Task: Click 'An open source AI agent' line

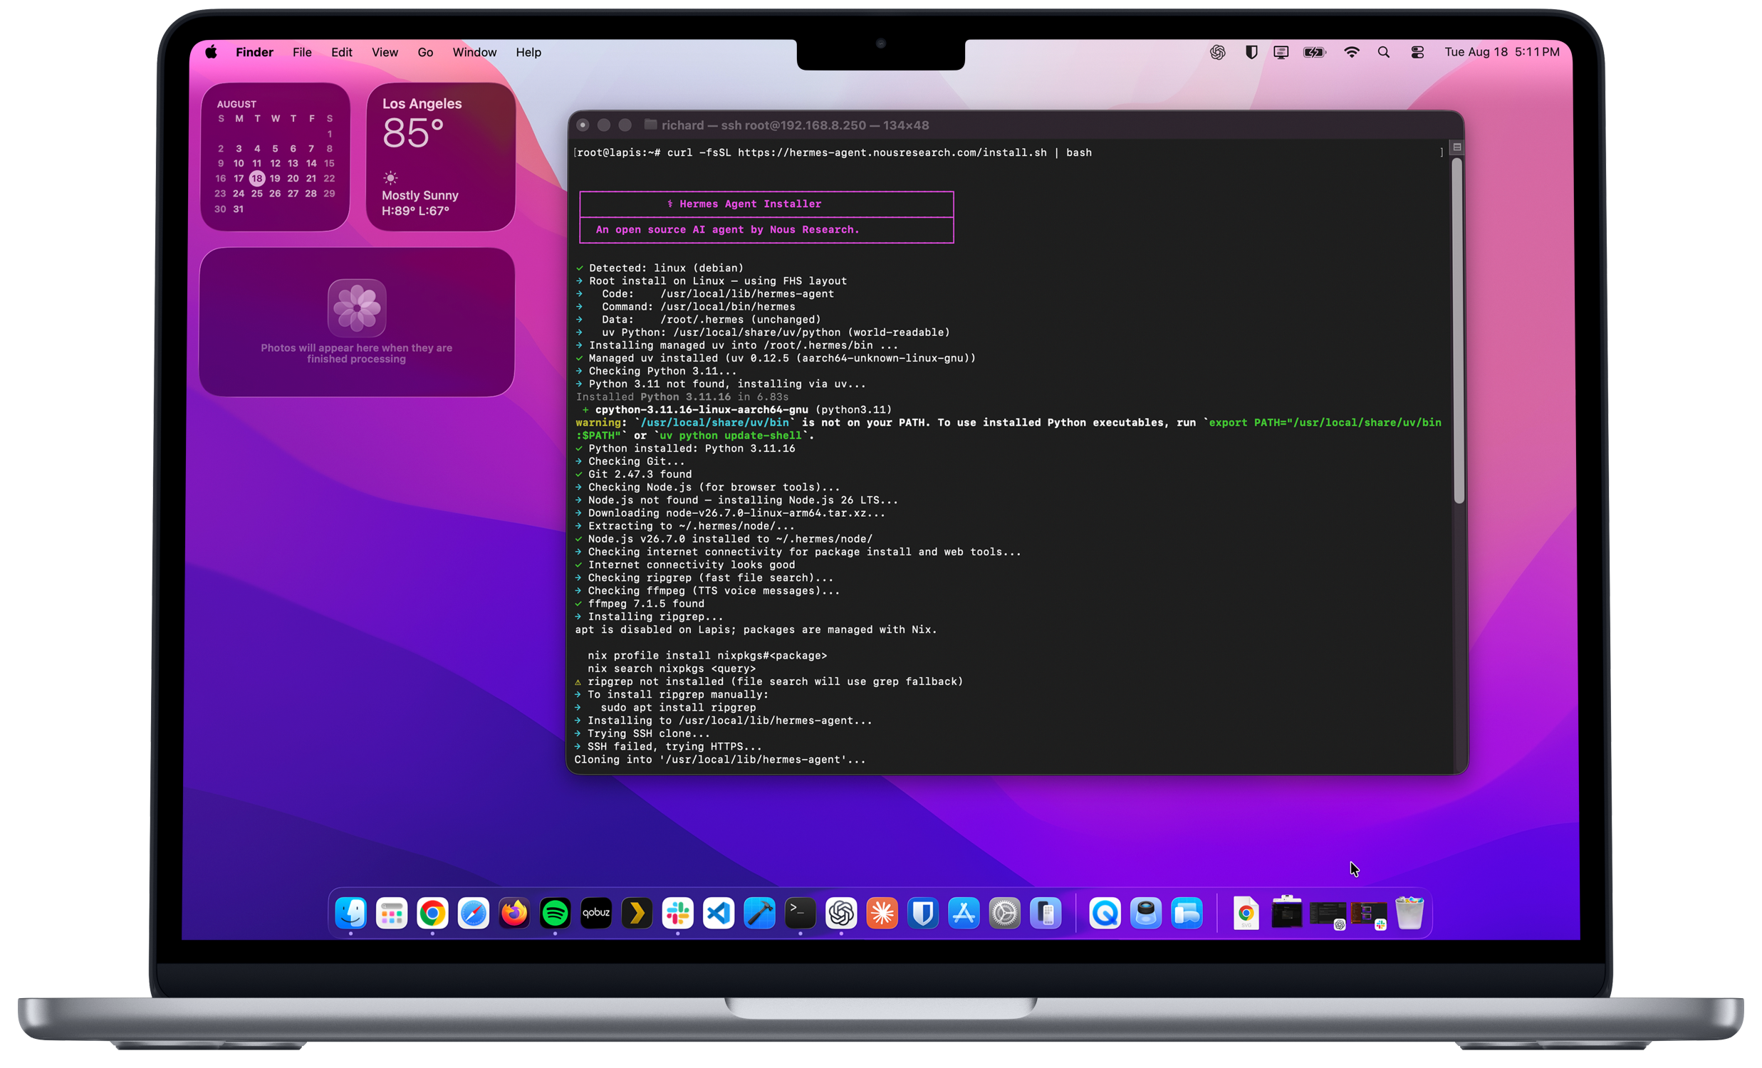Action: pyautogui.click(x=727, y=229)
